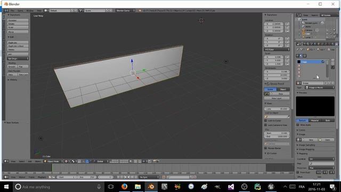Open the Help menu

pos(39,11)
